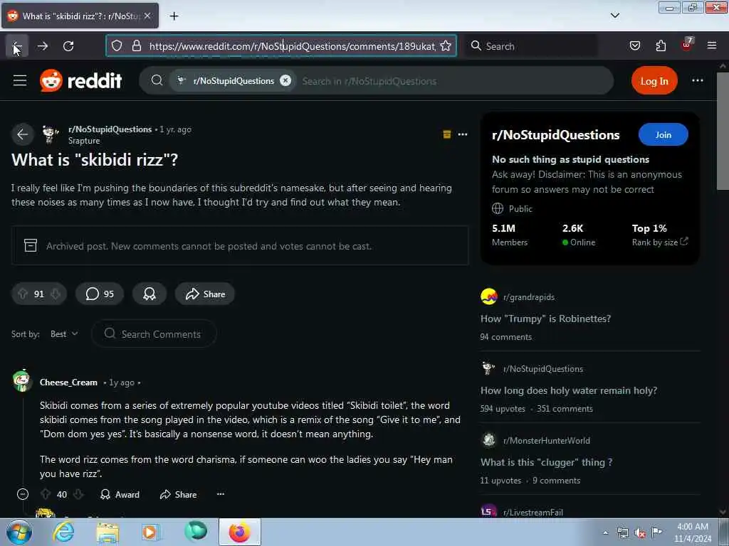Open the uBlock extension icon with badge
The image size is (729, 546).
tap(687, 45)
